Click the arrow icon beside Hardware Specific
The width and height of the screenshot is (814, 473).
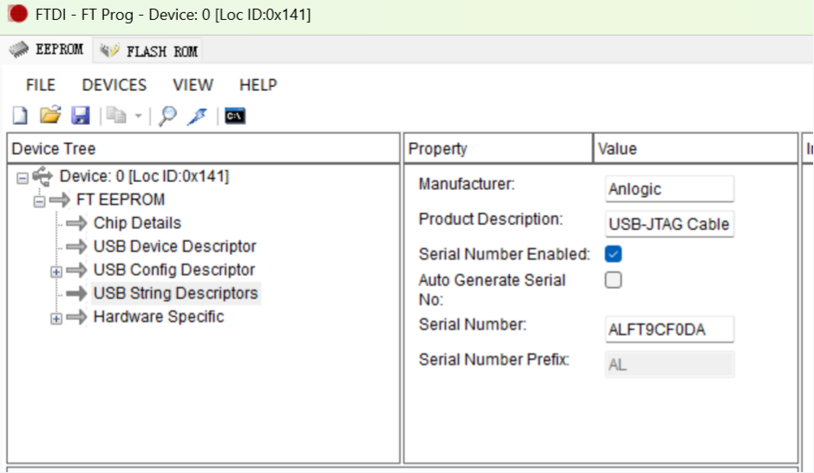77,317
